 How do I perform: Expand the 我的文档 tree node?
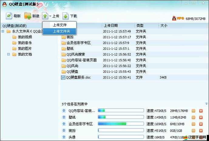(8, 54)
